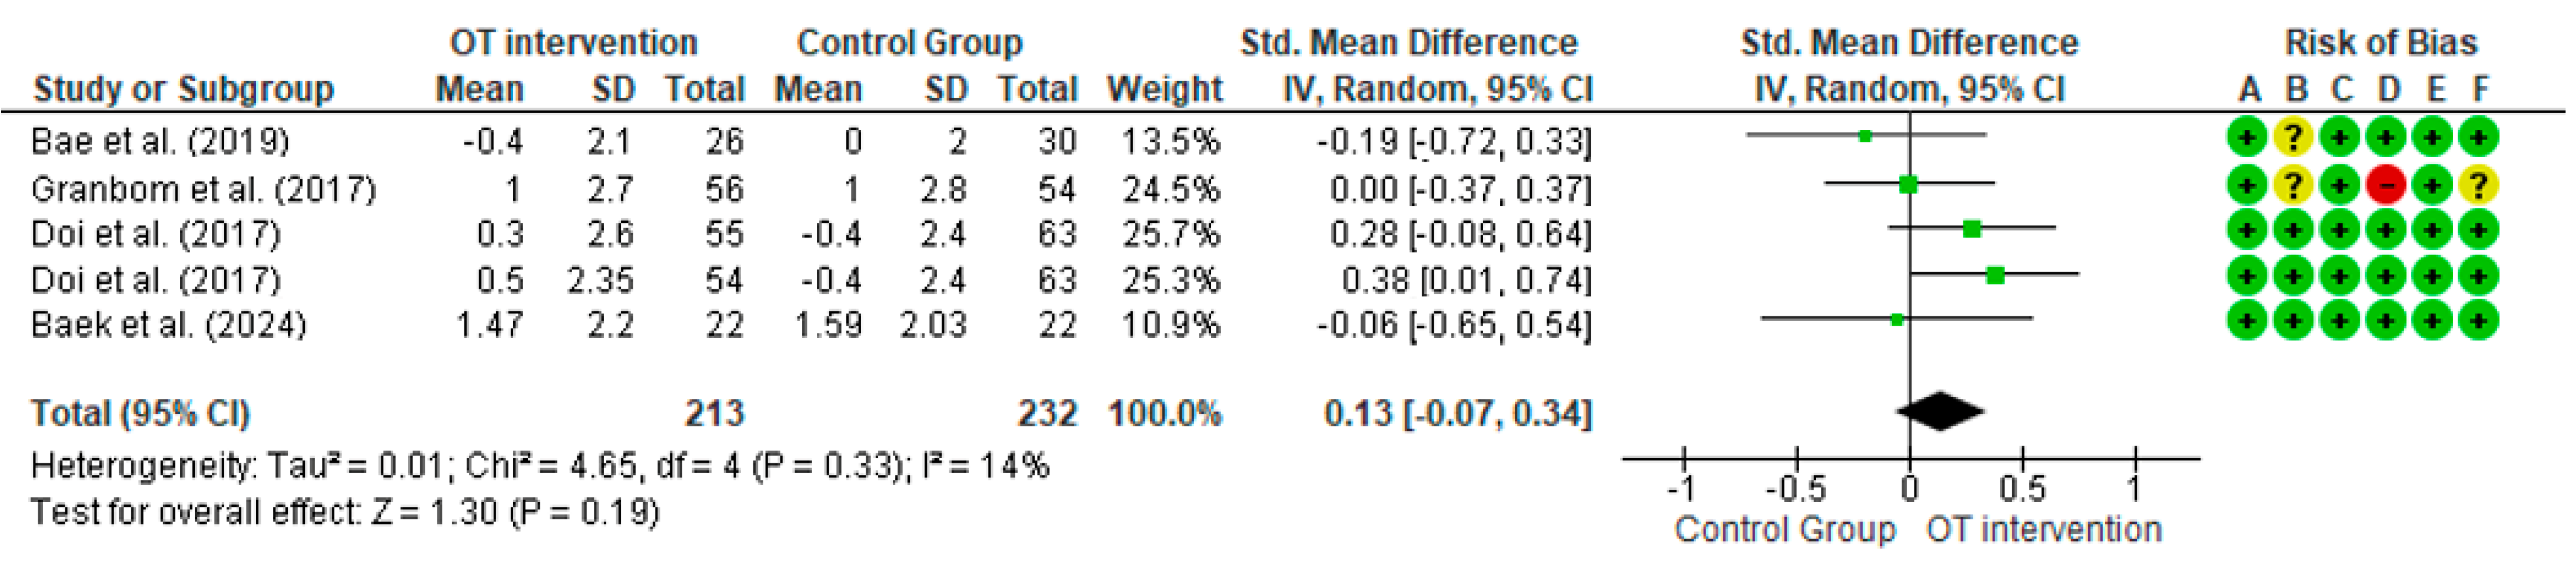The width and height of the screenshot is (2576, 568).
Task: Click the Weight column header
Action: tap(1165, 89)
